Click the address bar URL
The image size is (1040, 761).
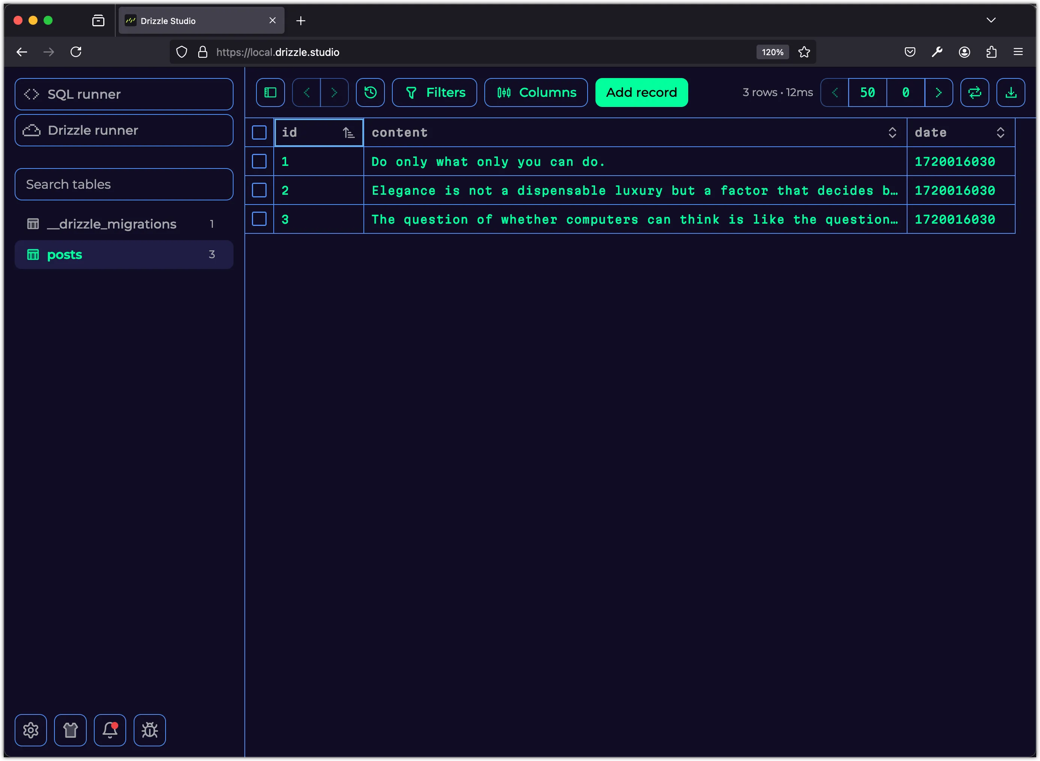(278, 52)
